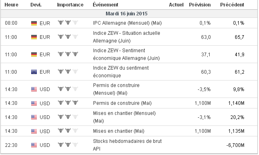The height and width of the screenshot is (155, 259).
Task: Open the Mises en chantier (Mensuel) (Mai) event
Action: coord(124,117)
